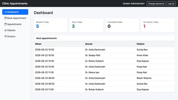Image resolution: width=178 pixels, height=100 pixels.
Task: Click Ritesh Sharma patient cell
Action: pos(144,78)
